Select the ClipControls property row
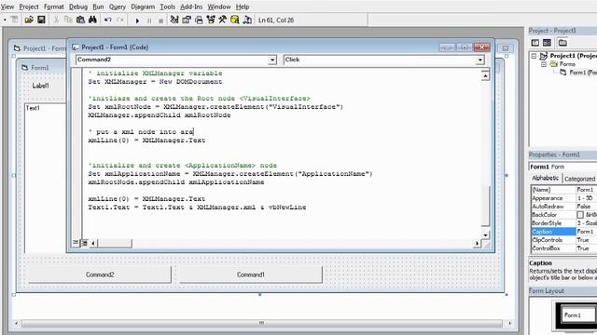 [x=564, y=240]
